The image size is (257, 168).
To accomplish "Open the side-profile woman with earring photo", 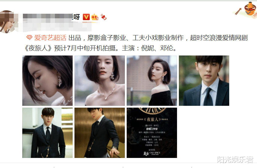I will point(47,80).
